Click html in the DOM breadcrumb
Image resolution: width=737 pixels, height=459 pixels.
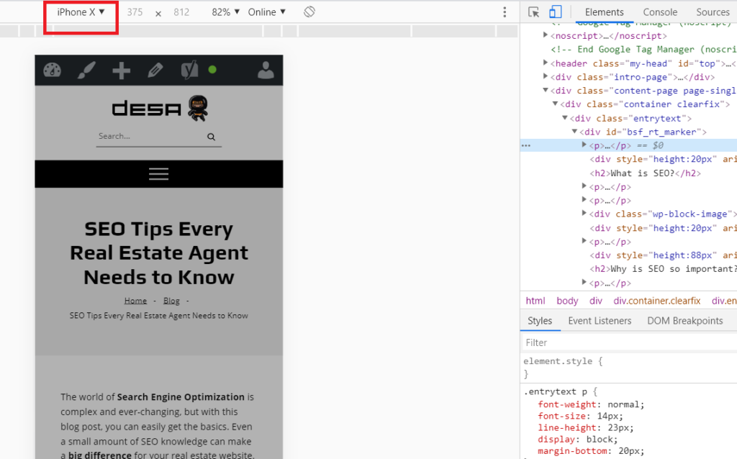tap(535, 301)
